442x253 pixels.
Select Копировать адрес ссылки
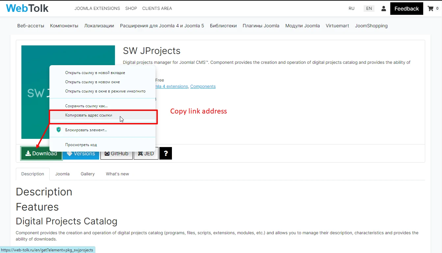click(102, 115)
